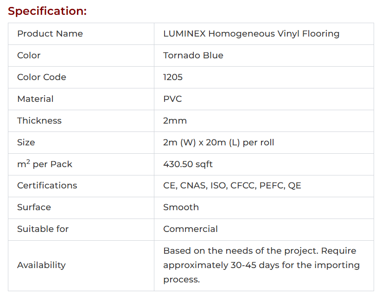Click the Size row label
This screenshot has height=300, width=388.
pyautogui.click(x=26, y=143)
